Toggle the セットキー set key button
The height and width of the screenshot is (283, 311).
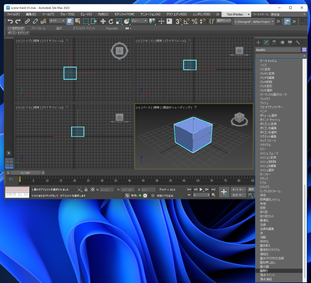pos(238,195)
